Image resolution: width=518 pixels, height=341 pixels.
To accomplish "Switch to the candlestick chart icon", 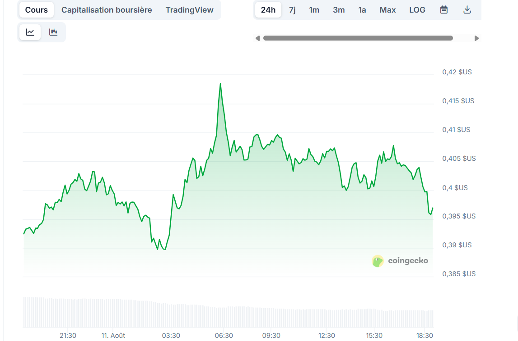I will pyautogui.click(x=53, y=32).
